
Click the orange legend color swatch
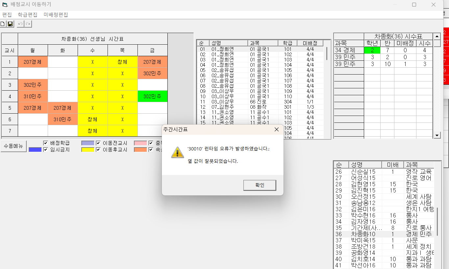tap(140, 150)
